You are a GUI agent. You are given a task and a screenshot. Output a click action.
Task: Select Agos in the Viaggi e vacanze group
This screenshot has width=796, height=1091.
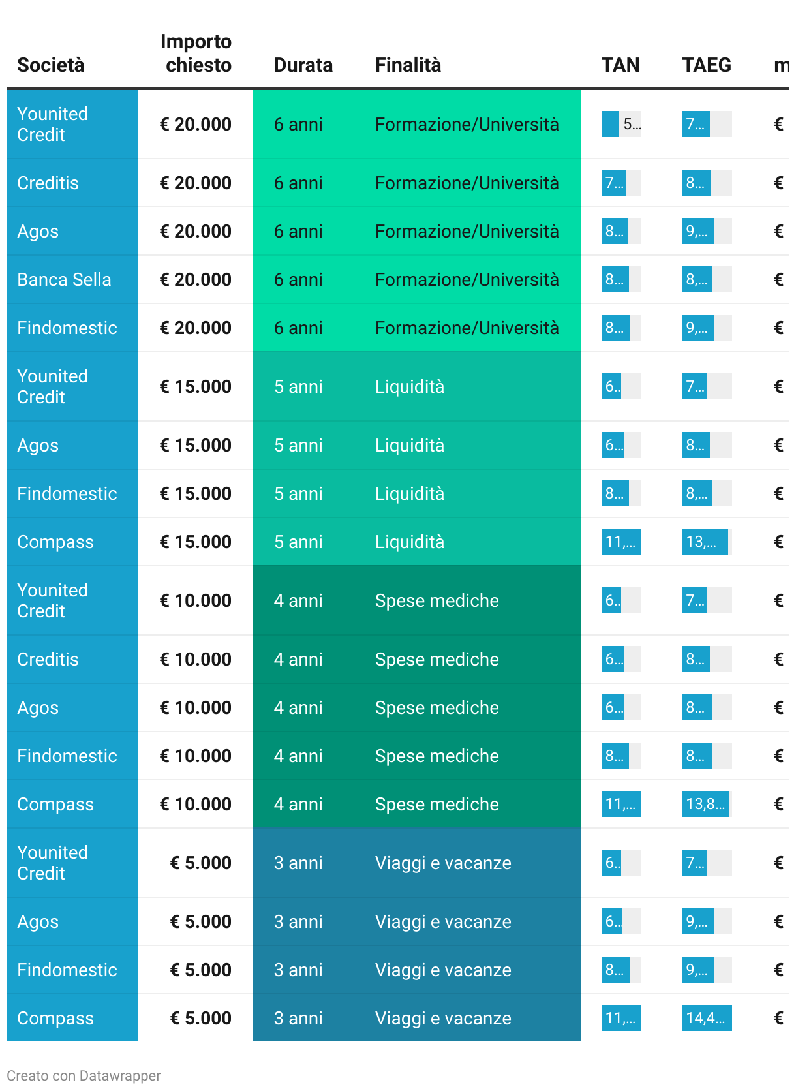(x=38, y=922)
